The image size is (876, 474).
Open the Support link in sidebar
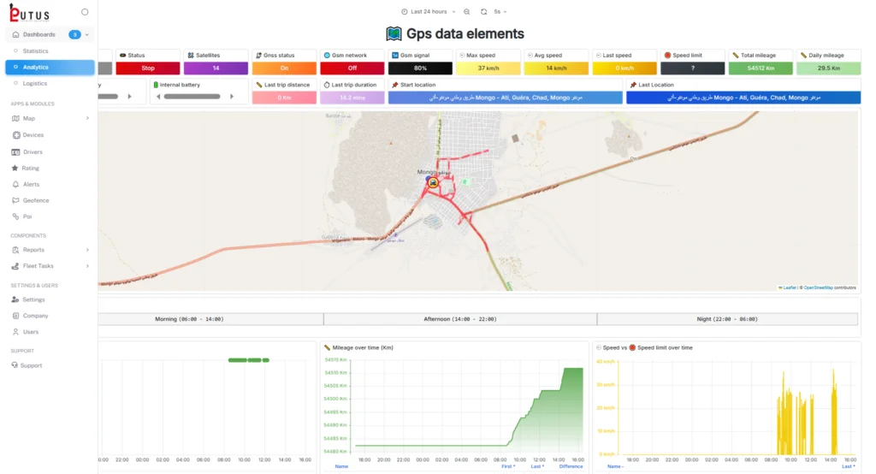pos(32,365)
